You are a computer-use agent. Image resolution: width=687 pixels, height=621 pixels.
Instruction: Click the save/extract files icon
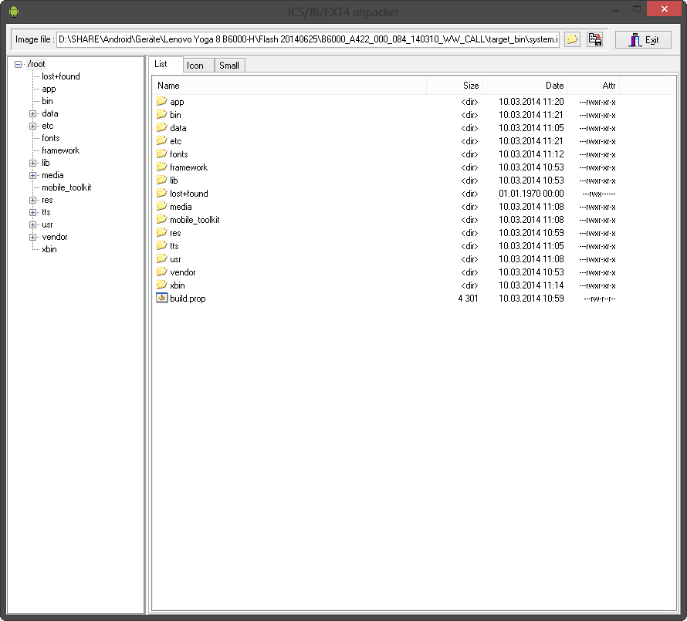(594, 39)
